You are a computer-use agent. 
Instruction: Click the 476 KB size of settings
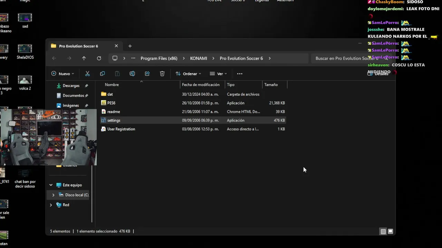[x=279, y=120]
